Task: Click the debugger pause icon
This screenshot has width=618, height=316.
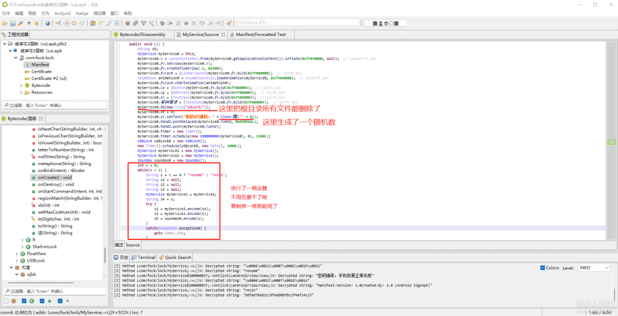Action: click(x=178, y=23)
